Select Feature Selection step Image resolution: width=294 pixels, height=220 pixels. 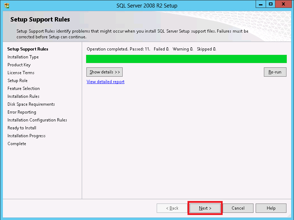click(24, 89)
